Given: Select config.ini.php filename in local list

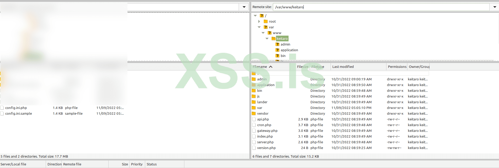Looking at the screenshot, I should (x=16, y=108).
